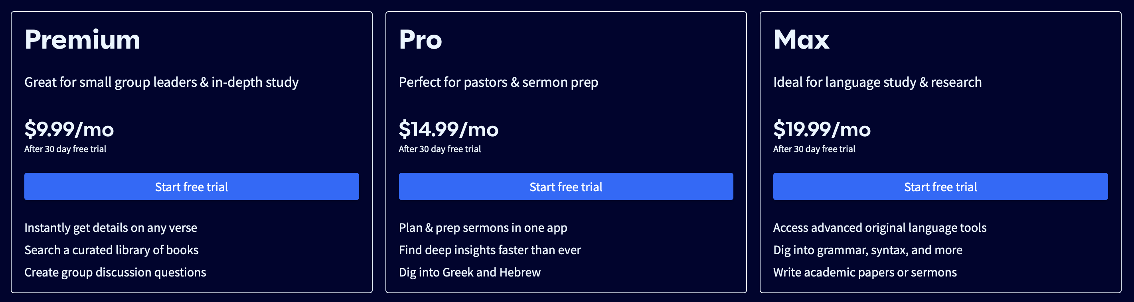This screenshot has width=1134, height=302.
Task: Click "Instantly get details on any verse" feature
Action: 111,228
